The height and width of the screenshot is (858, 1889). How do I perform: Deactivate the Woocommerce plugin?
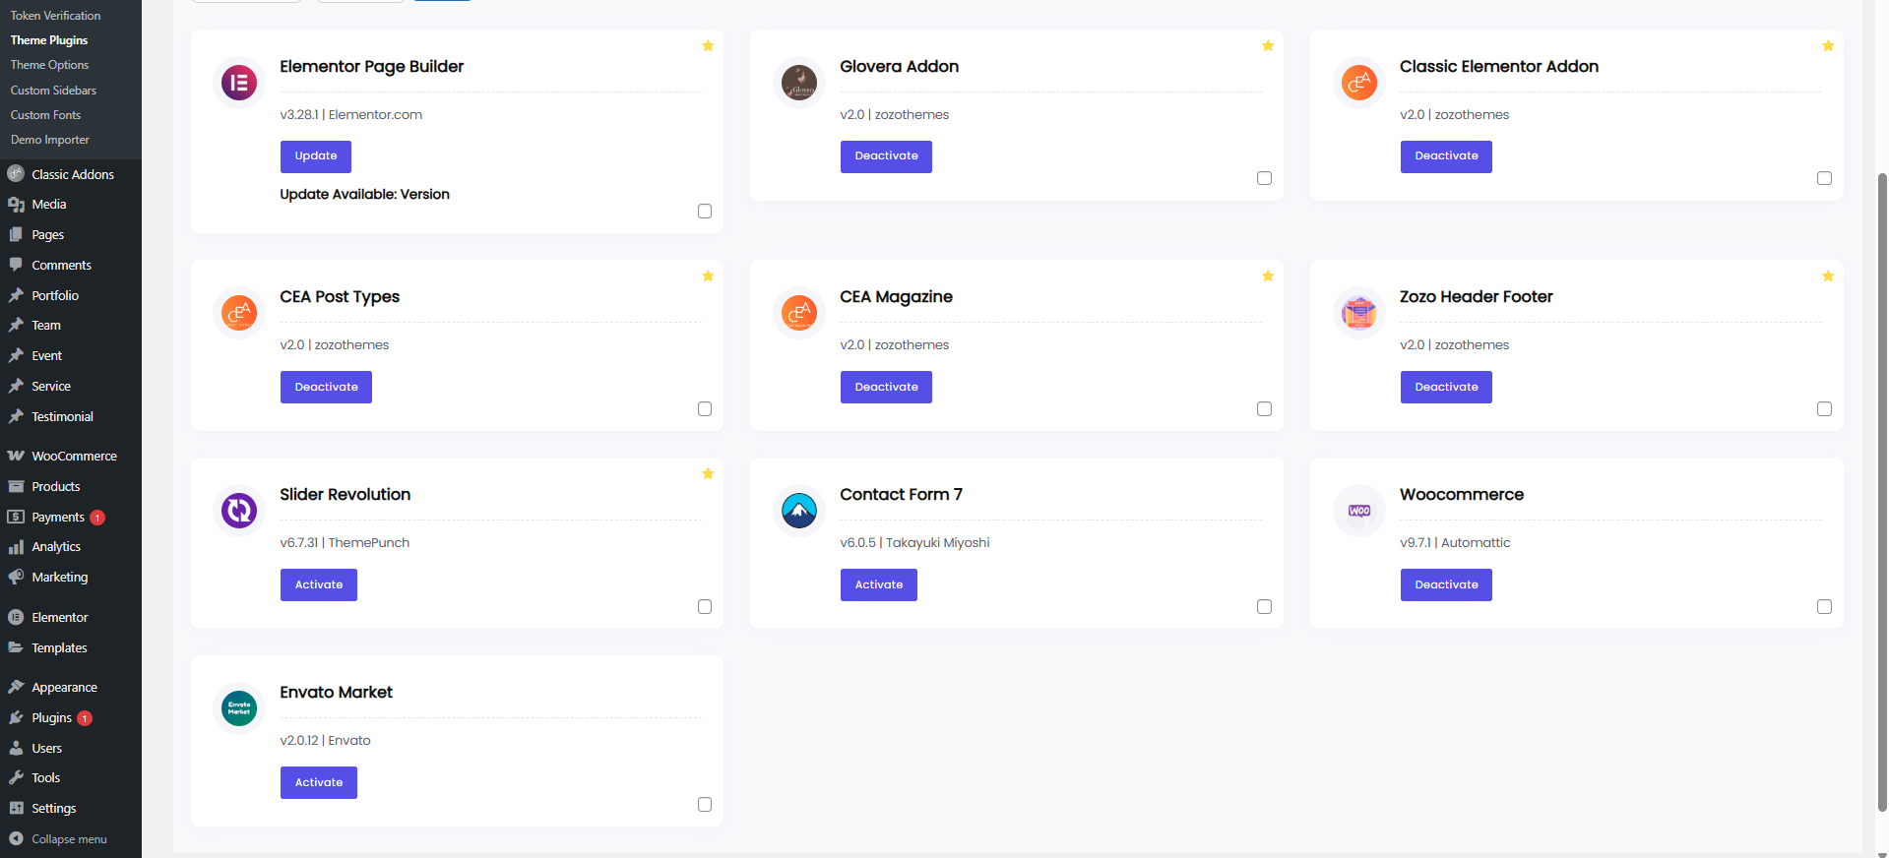(1445, 585)
